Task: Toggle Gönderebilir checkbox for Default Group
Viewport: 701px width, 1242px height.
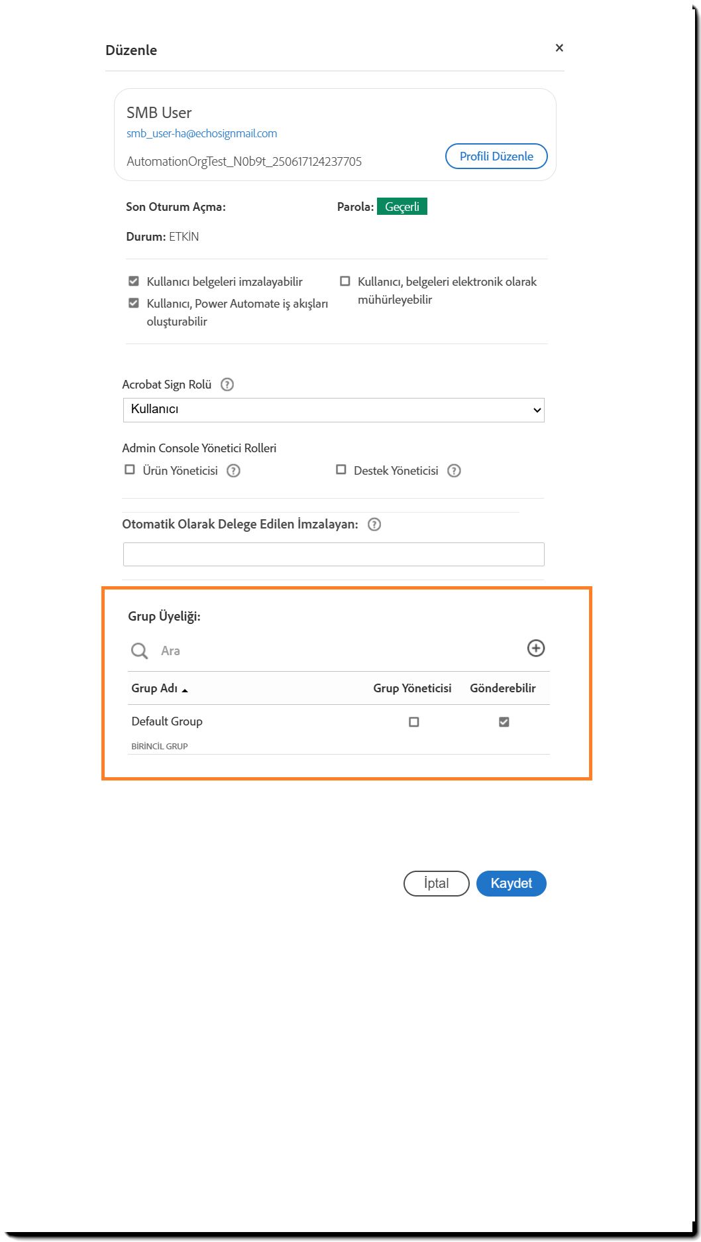Action: pos(504,721)
